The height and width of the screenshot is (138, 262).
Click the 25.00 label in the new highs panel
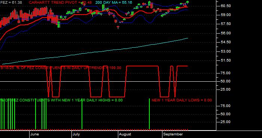click(x=226, y=122)
